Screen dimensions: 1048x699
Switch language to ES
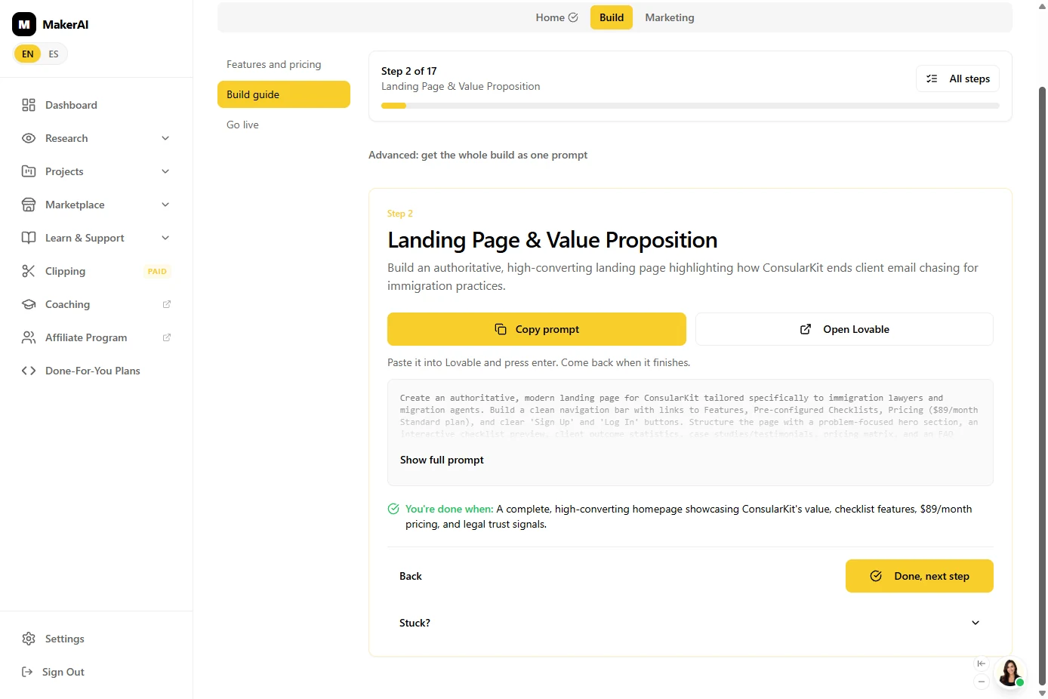click(x=54, y=54)
